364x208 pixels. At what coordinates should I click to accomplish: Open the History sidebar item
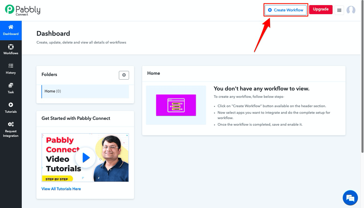(x=11, y=69)
